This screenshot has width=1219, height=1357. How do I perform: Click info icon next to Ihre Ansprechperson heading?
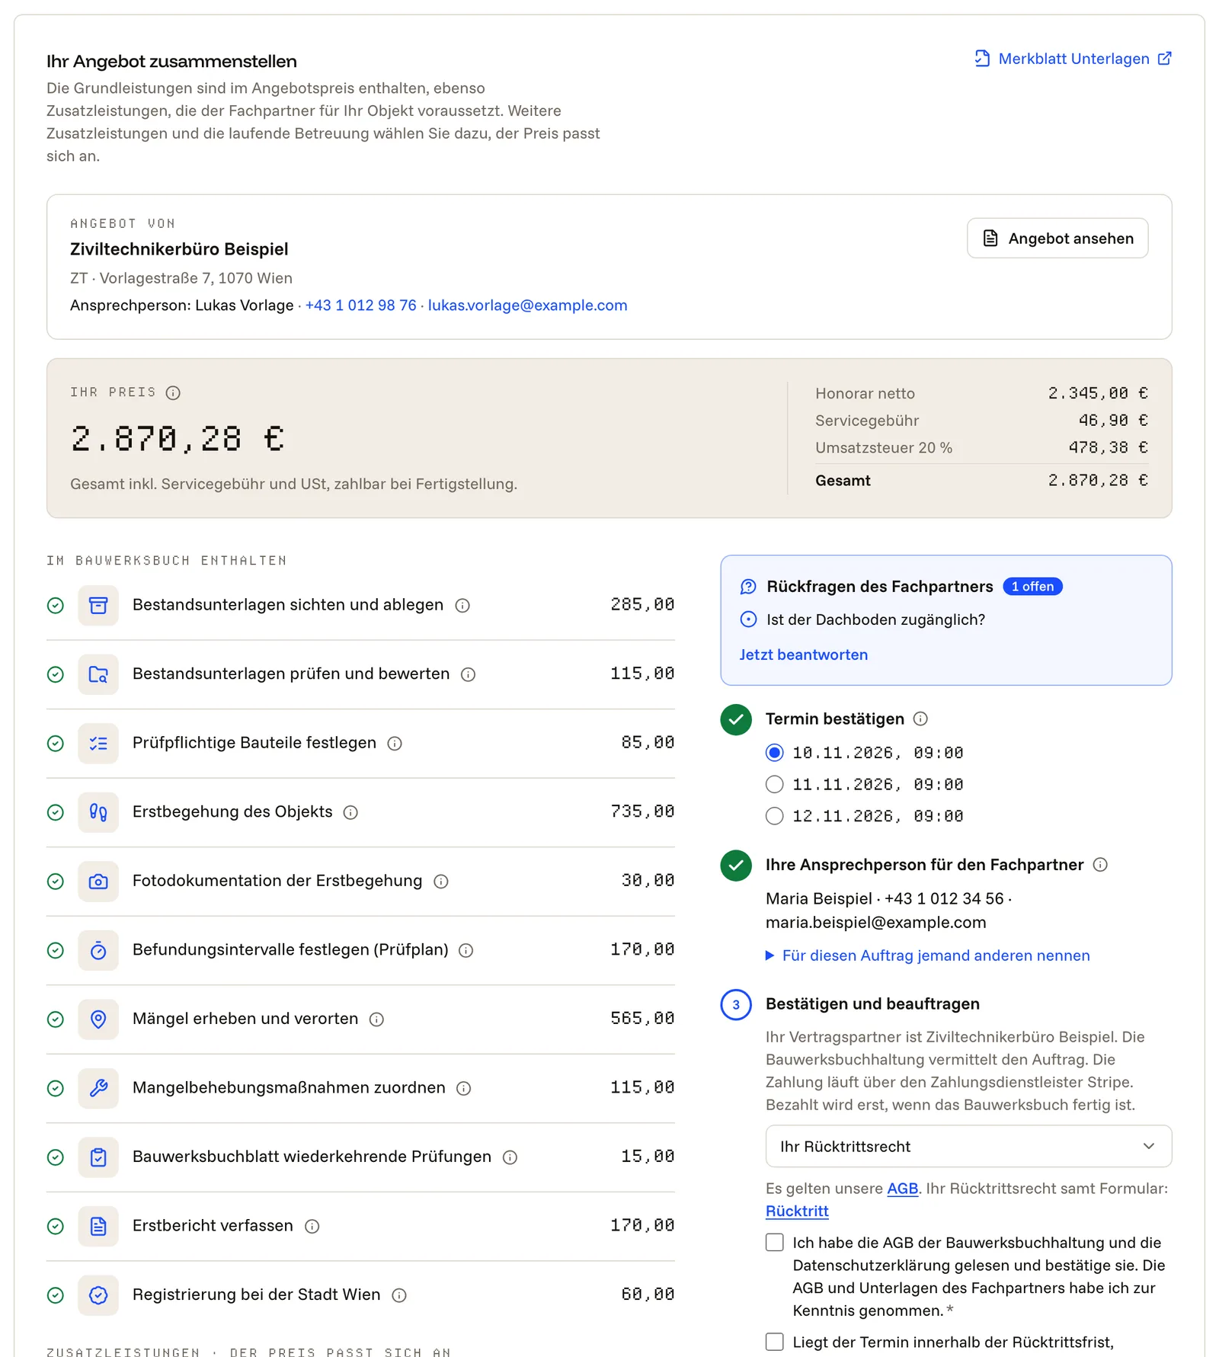pos(1100,864)
